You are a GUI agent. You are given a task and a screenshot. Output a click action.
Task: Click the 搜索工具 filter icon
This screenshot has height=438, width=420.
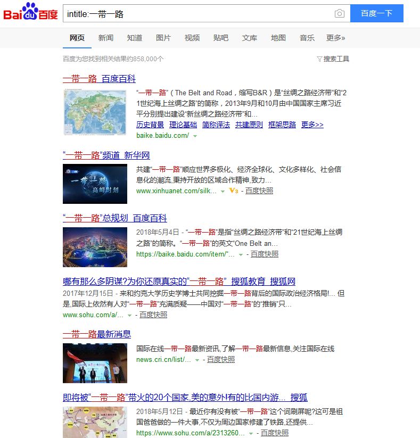(x=319, y=59)
